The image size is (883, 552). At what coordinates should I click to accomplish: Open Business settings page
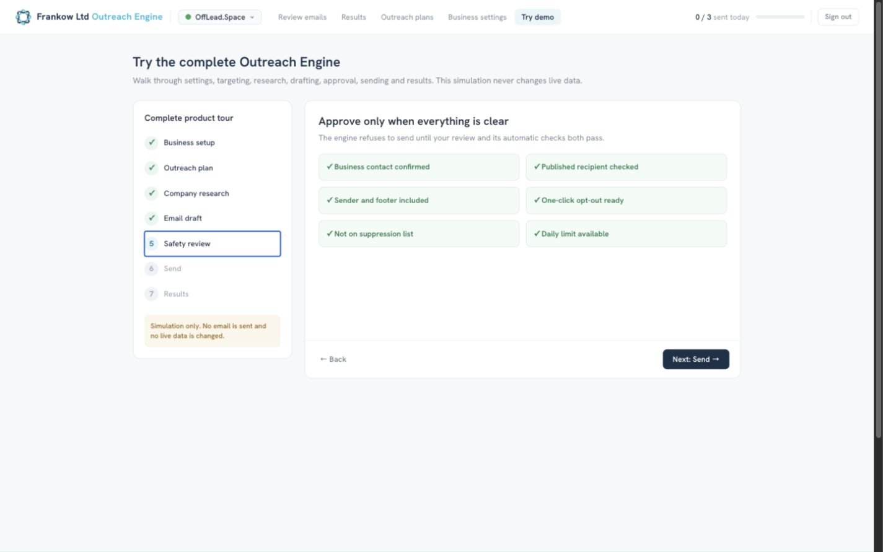click(477, 17)
